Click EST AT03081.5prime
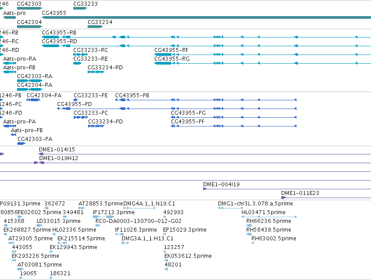Viewport: 371px width, 280px height. [x=40, y=265]
